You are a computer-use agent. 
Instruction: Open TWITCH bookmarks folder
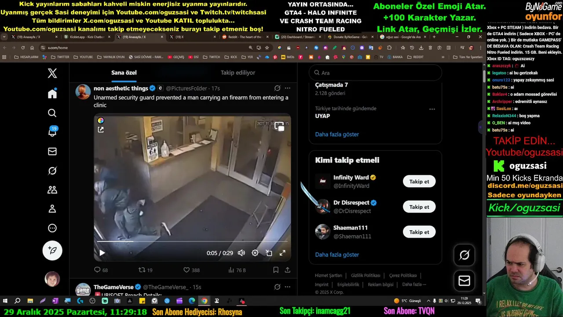pos(211,57)
